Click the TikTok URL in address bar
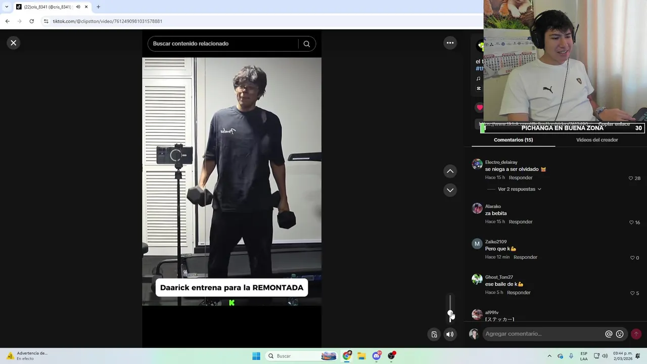 pyautogui.click(x=107, y=21)
